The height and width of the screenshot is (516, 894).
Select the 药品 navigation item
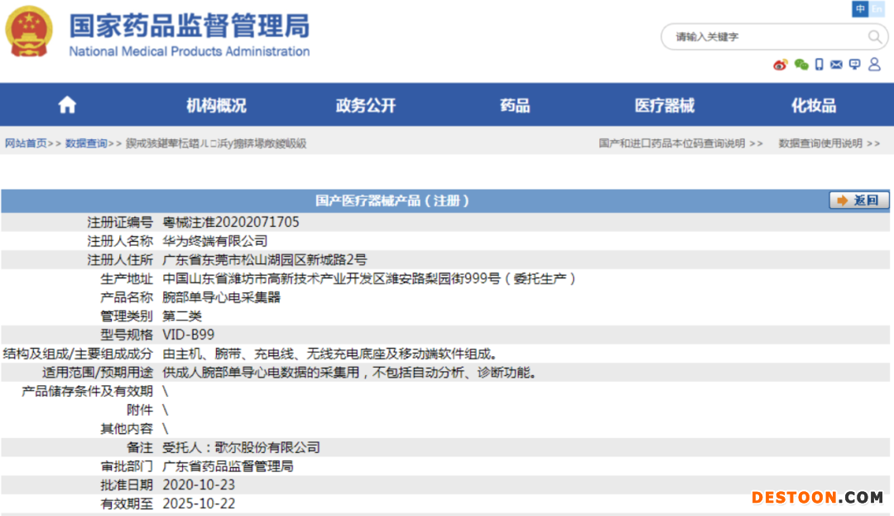pyautogui.click(x=515, y=105)
